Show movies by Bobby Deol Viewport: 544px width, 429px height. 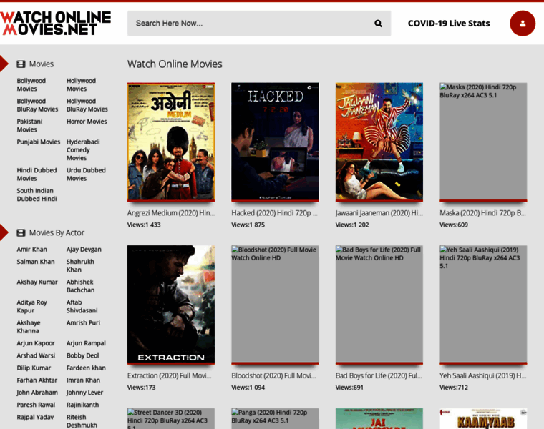pyautogui.click(x=82, y=355)
